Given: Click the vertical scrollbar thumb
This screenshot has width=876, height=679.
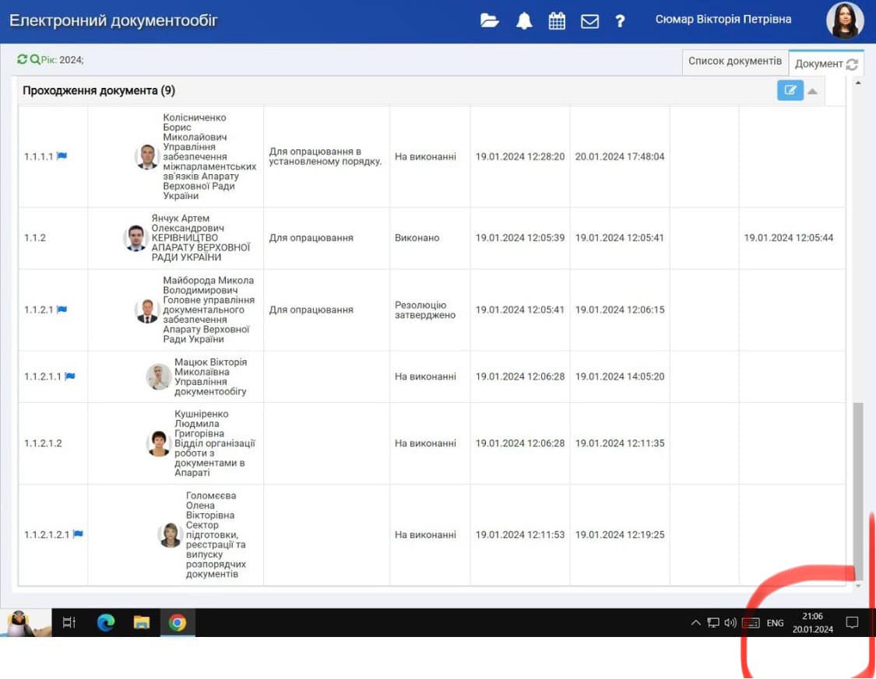Looking at the screenshot, I should point(858,491).
